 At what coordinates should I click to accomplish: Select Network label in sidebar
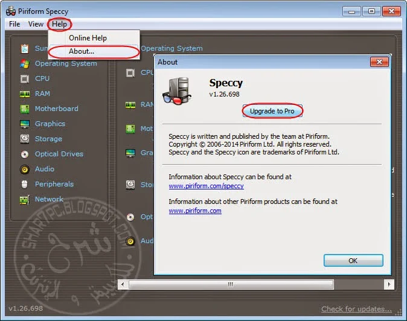49,199
